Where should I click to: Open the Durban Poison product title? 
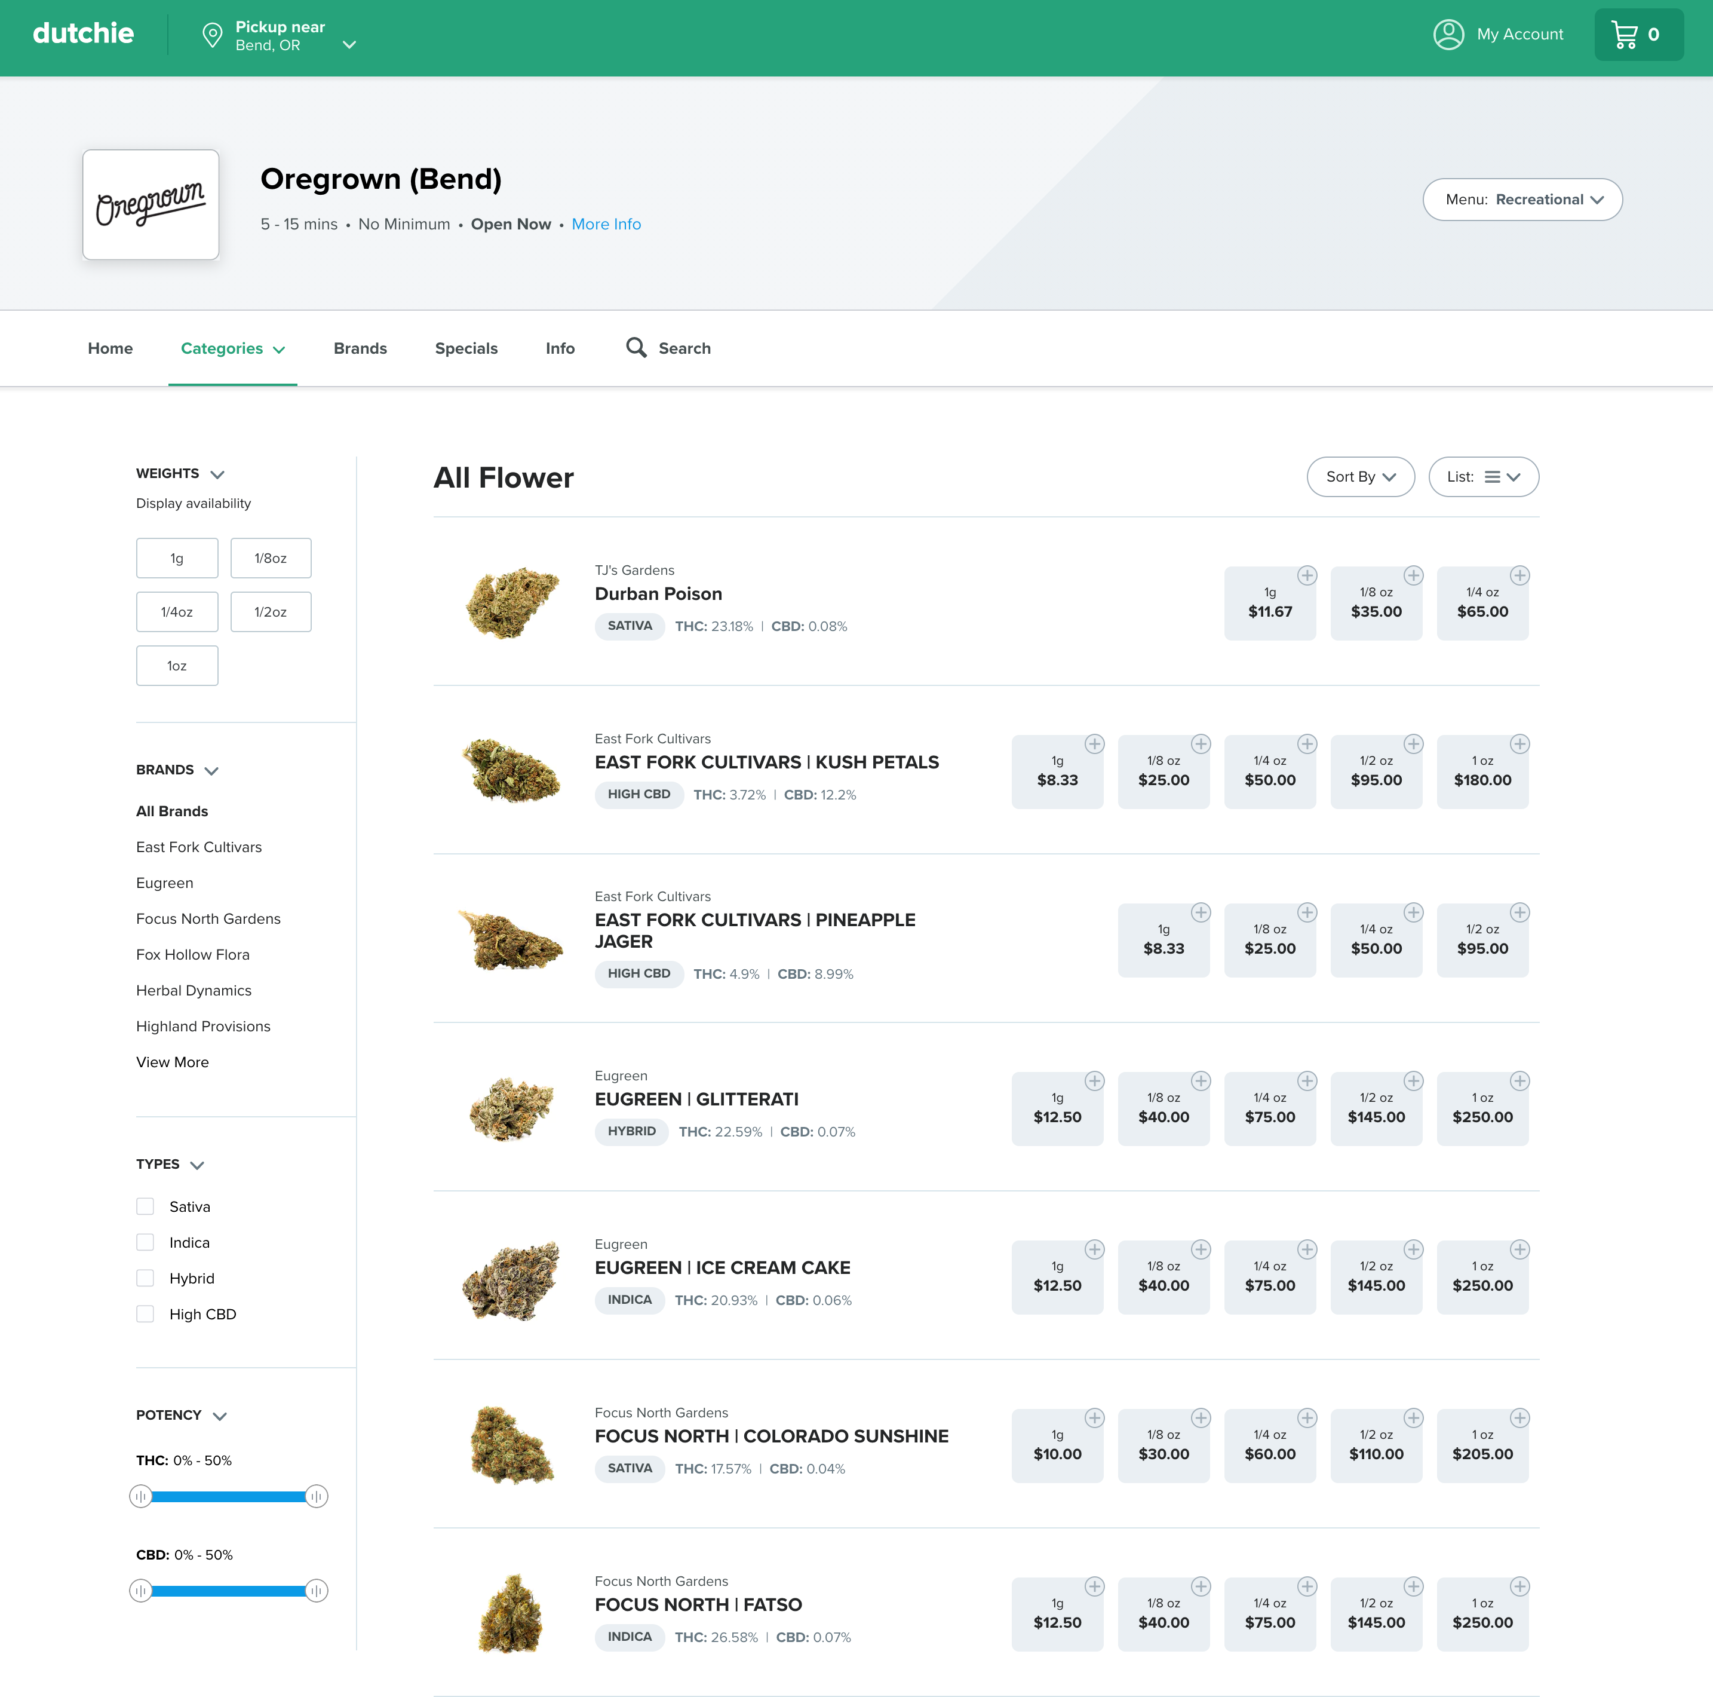click(x=658, y=593)
